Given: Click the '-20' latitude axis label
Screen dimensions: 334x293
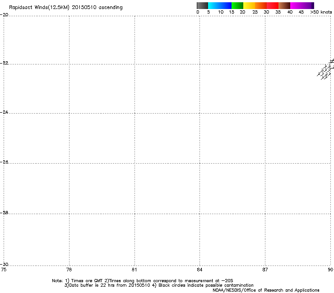Looking at the screenshot, I should (4, 15).
